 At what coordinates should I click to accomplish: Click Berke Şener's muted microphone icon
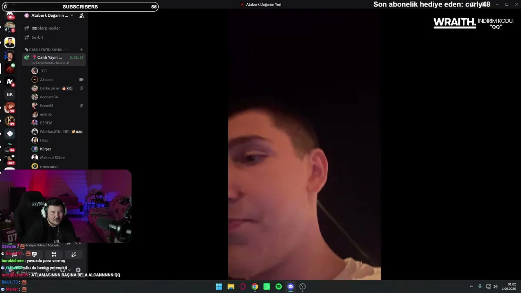(x=81, y=88)
